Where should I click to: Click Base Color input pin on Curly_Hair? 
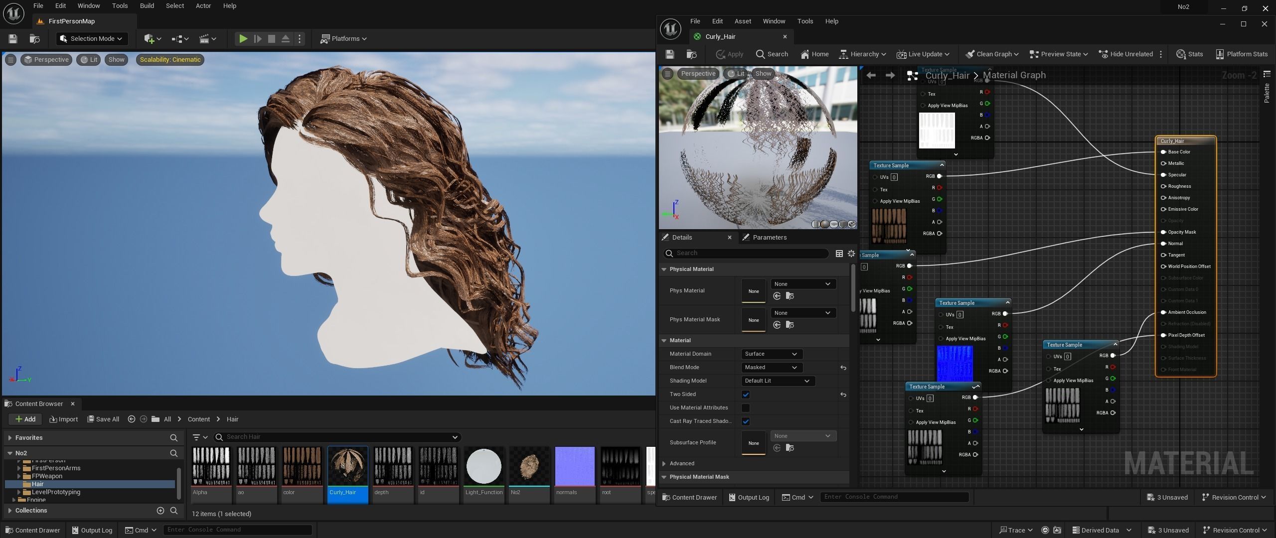(1163, 152)
